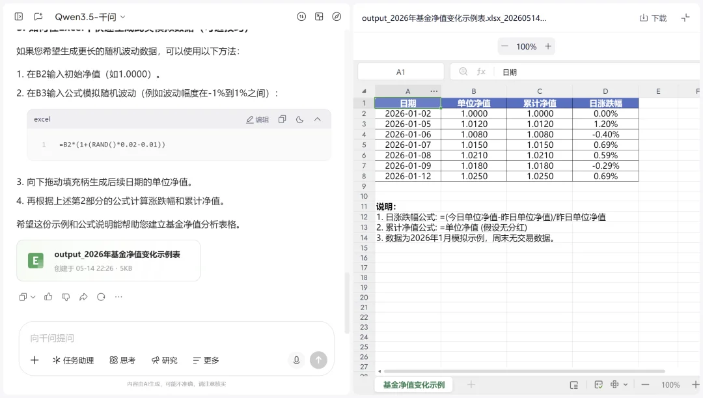Click the layout grid icon in chat header
This screenshot has height=398, width=703.
pos(319,16)
